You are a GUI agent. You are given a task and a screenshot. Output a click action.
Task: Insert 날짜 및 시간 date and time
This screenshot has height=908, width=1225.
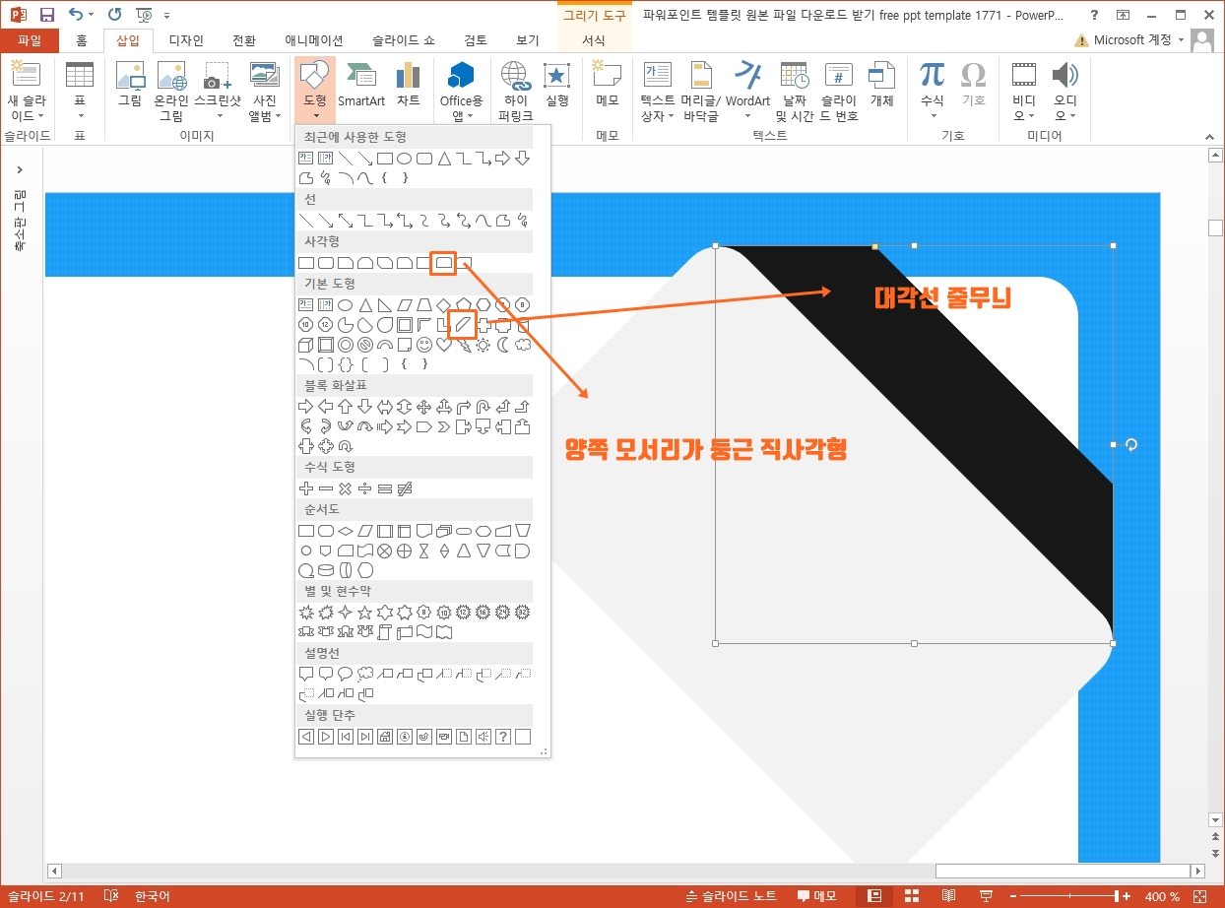pos(794,91)
